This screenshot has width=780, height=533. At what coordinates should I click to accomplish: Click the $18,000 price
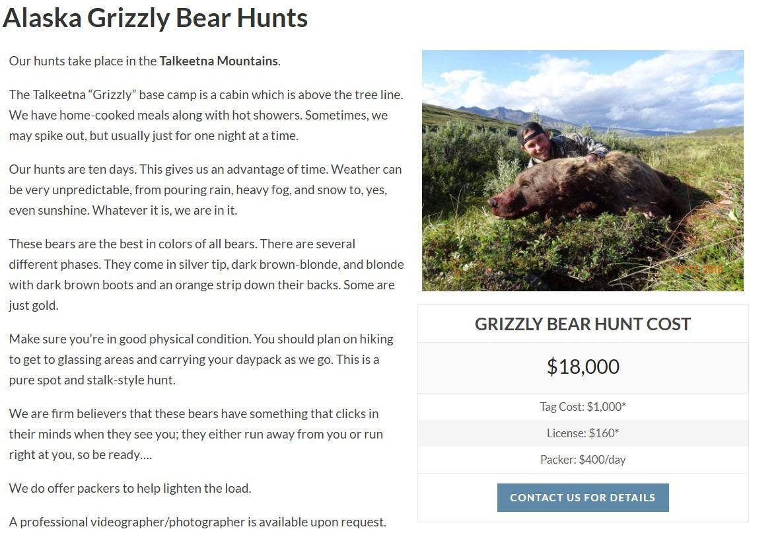[x=583, y=367]
